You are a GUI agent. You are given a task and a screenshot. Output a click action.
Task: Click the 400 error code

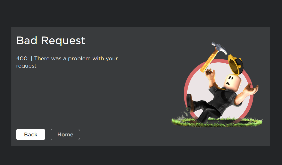(x=22, y=59)
